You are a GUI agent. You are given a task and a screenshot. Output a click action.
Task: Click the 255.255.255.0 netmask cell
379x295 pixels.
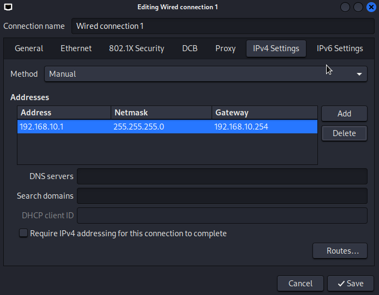tap(139, 127)
